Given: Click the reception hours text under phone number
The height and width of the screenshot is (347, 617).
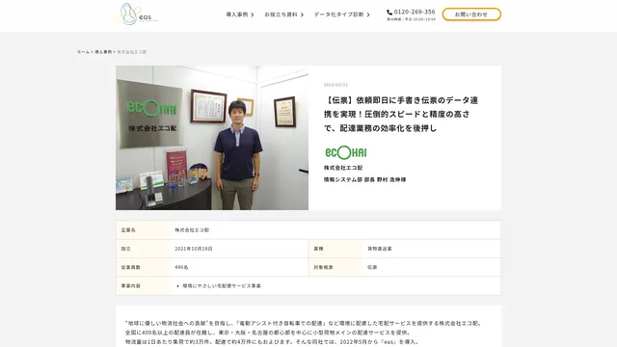Looking at the screenshot, I should [412, 19].
